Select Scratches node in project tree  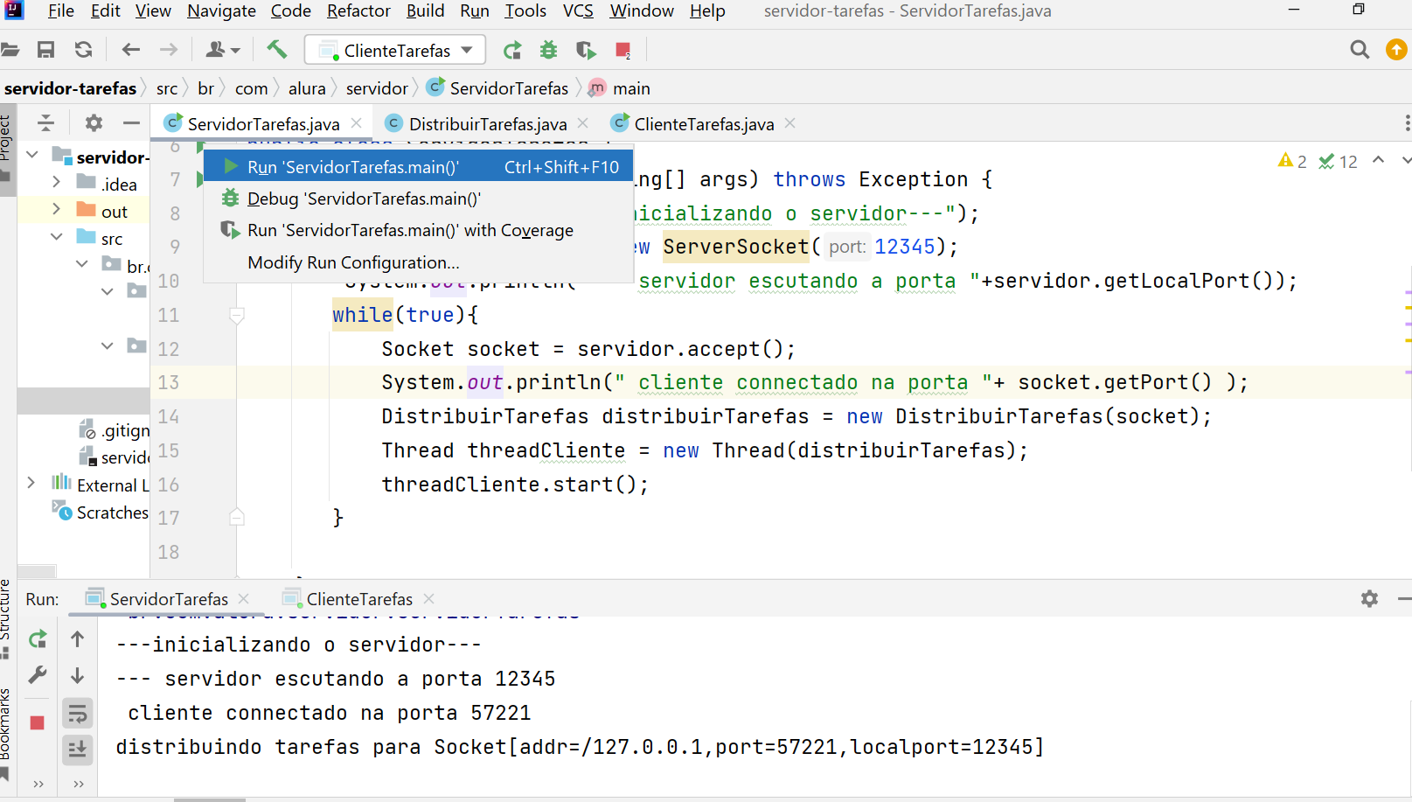[112, 513]
